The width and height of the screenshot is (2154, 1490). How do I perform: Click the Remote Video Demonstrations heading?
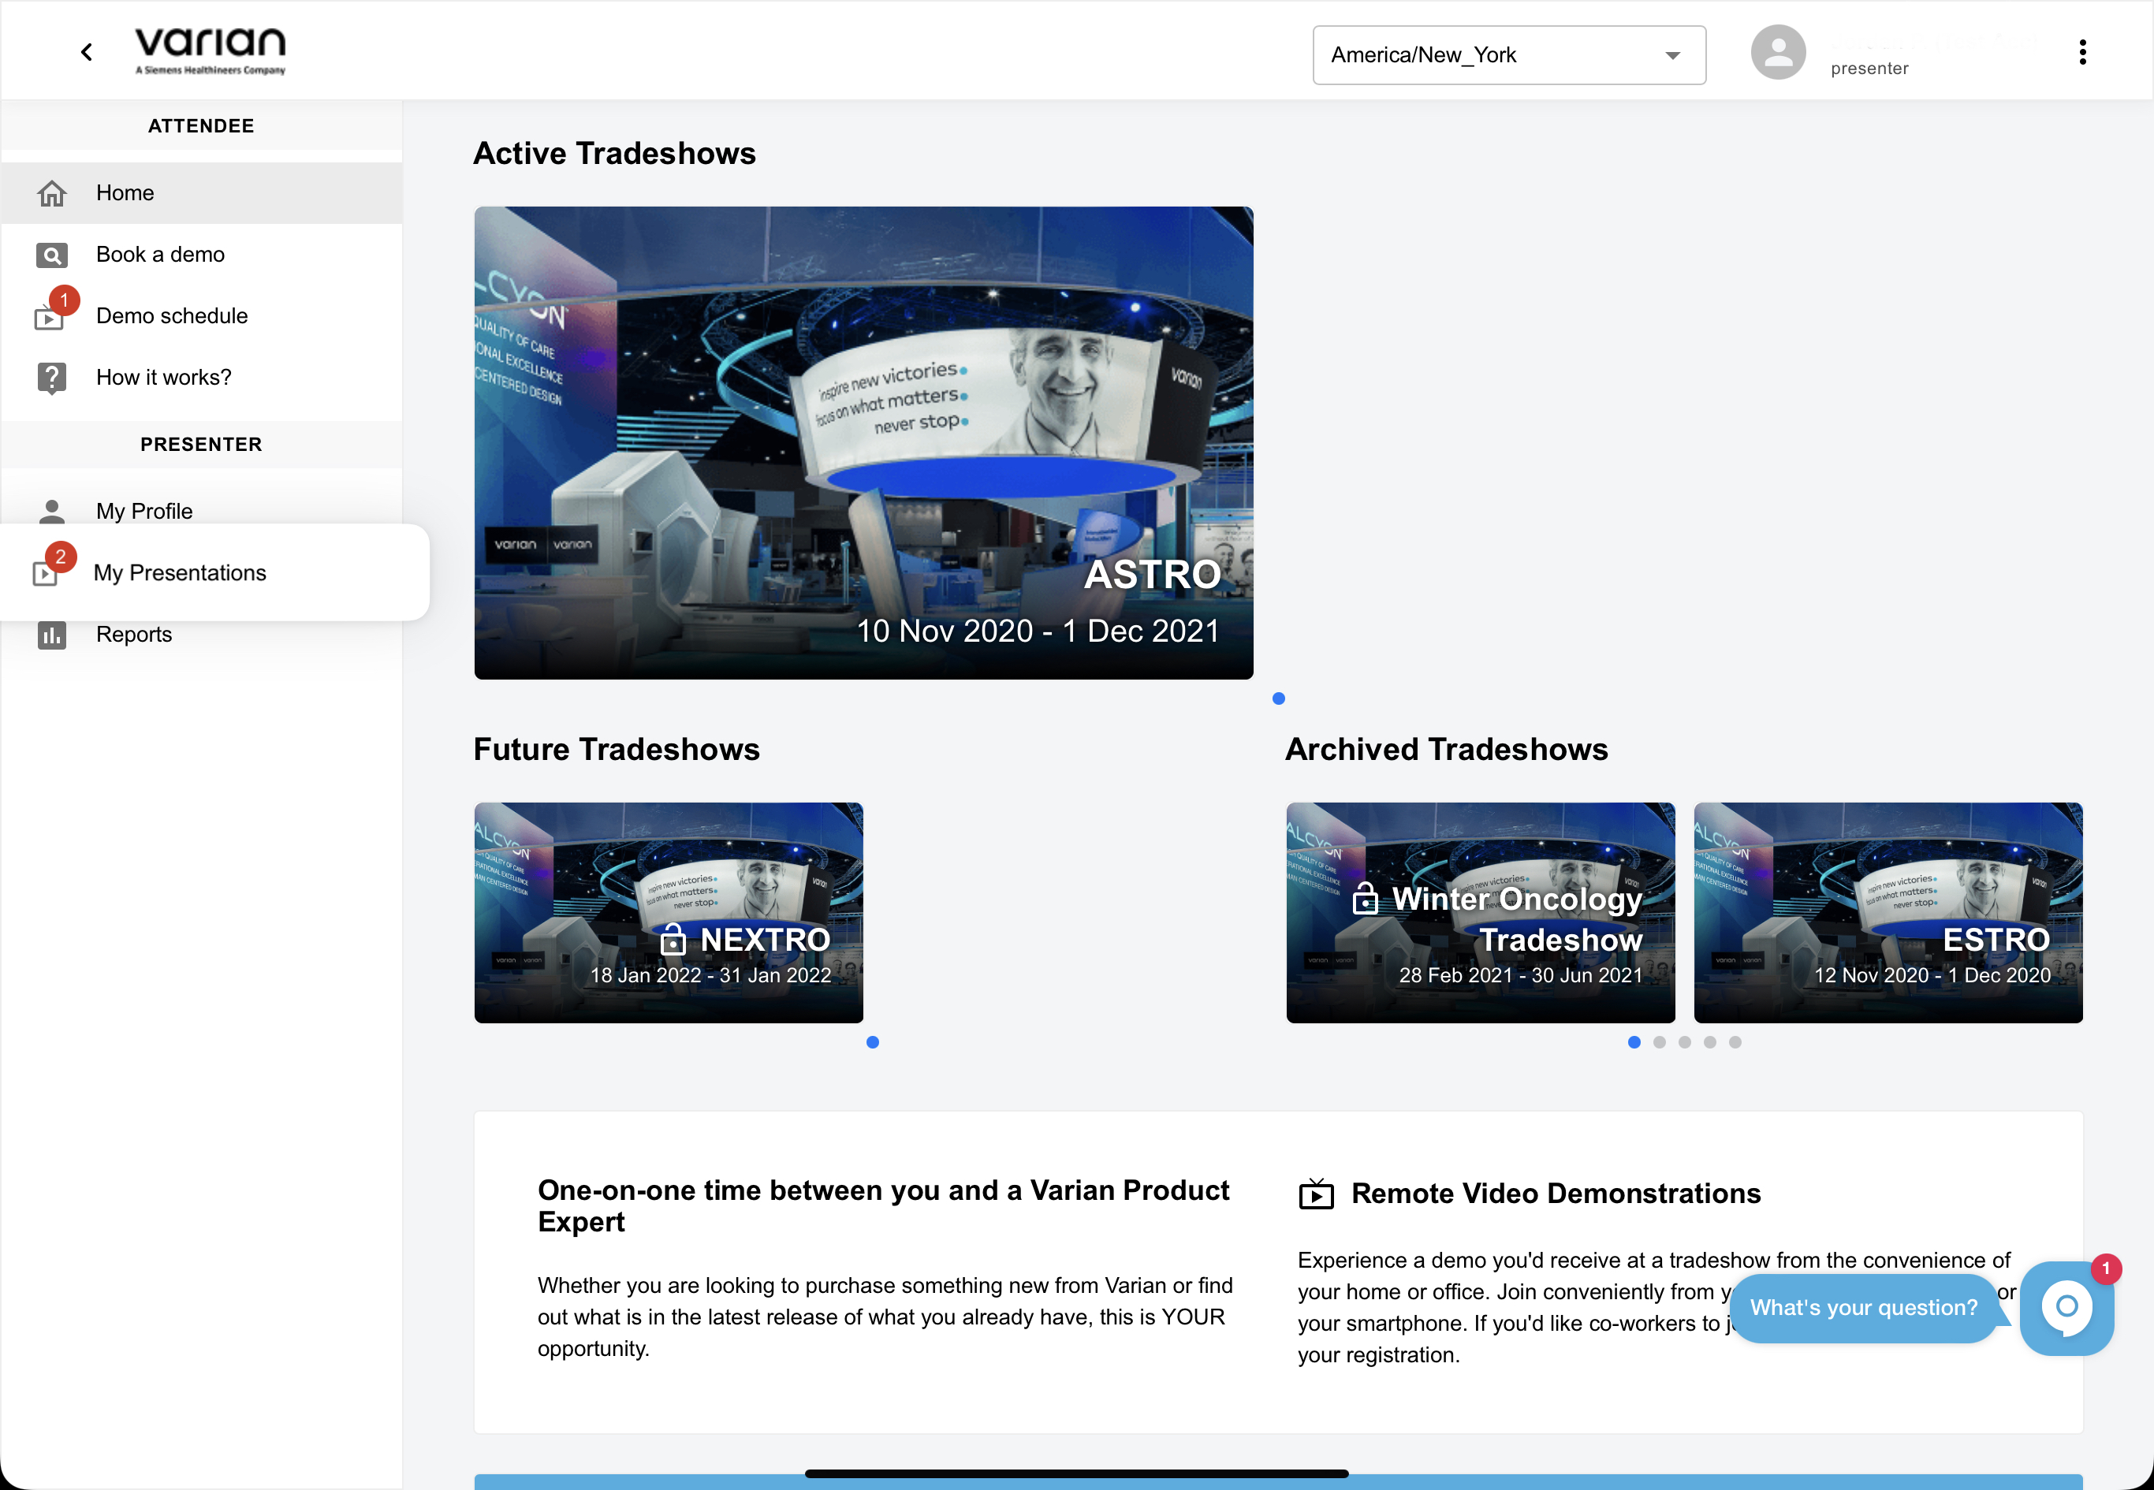1556,1193
